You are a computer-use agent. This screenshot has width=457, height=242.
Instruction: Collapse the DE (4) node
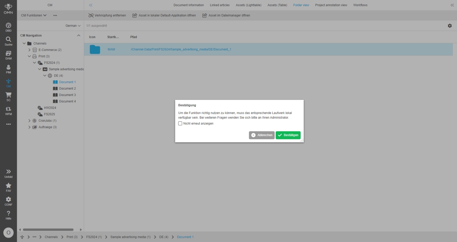tap(45, 76)
